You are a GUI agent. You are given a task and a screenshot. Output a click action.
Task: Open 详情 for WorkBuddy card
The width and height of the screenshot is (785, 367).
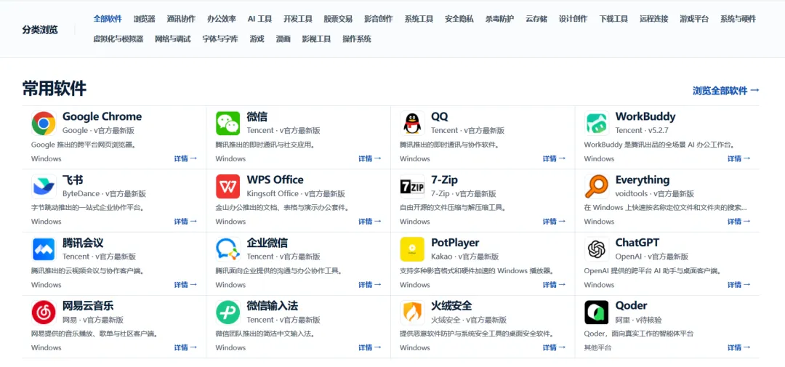pyautogui.click(x=739, y=158)
